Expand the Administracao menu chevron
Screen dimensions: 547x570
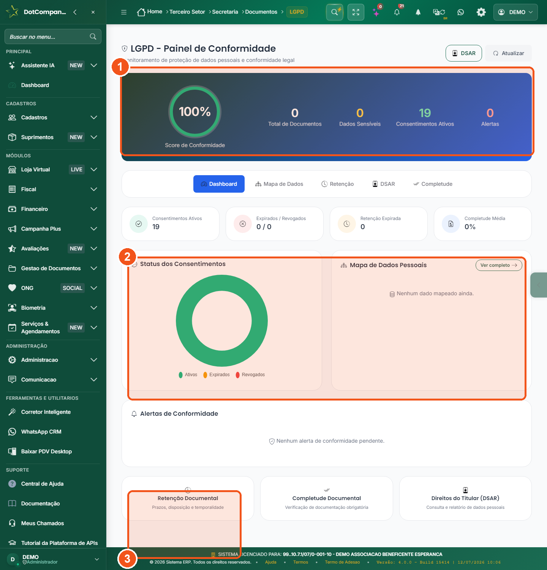(94, 360)
